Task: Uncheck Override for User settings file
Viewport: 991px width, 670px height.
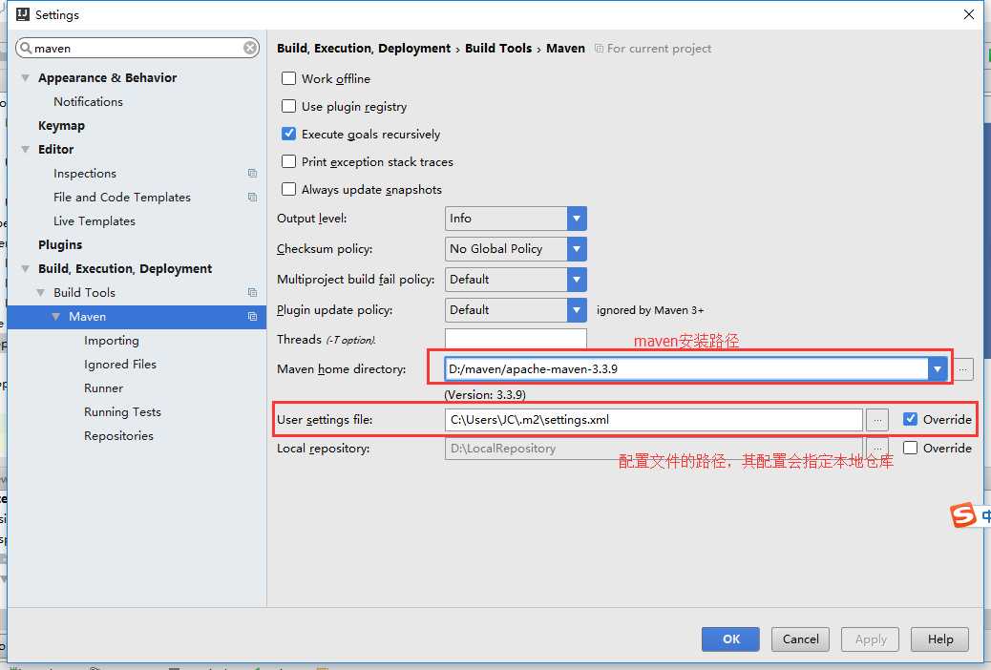Action: coord(910,419)
